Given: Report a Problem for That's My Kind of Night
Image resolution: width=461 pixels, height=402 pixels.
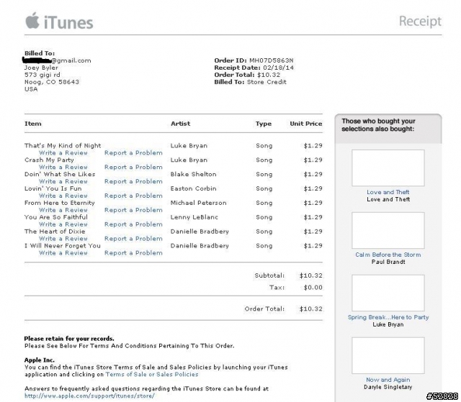Looking at the screenshot, I should coord(133,153).
